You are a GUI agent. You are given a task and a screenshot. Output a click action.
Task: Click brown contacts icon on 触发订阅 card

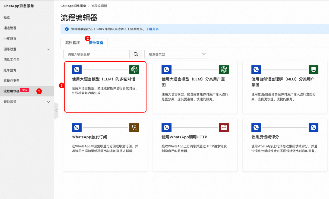(x=134, y=127)
